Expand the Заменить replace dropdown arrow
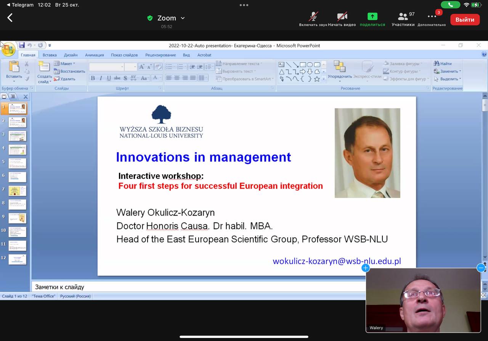 pos(460,71)
